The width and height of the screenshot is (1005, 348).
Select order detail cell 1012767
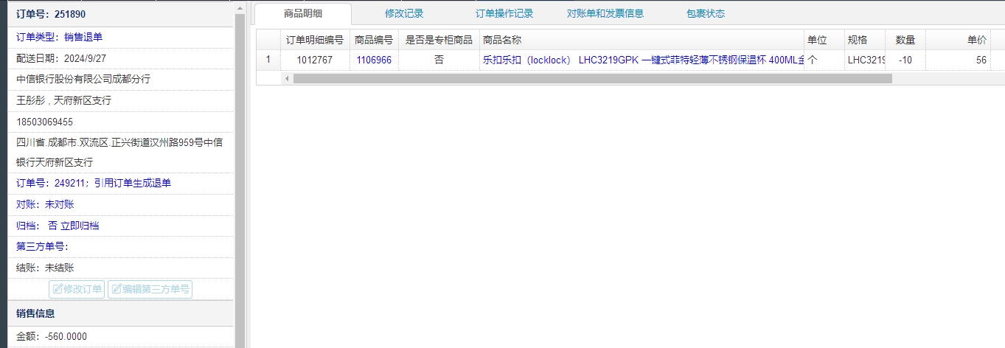[315, 60]
